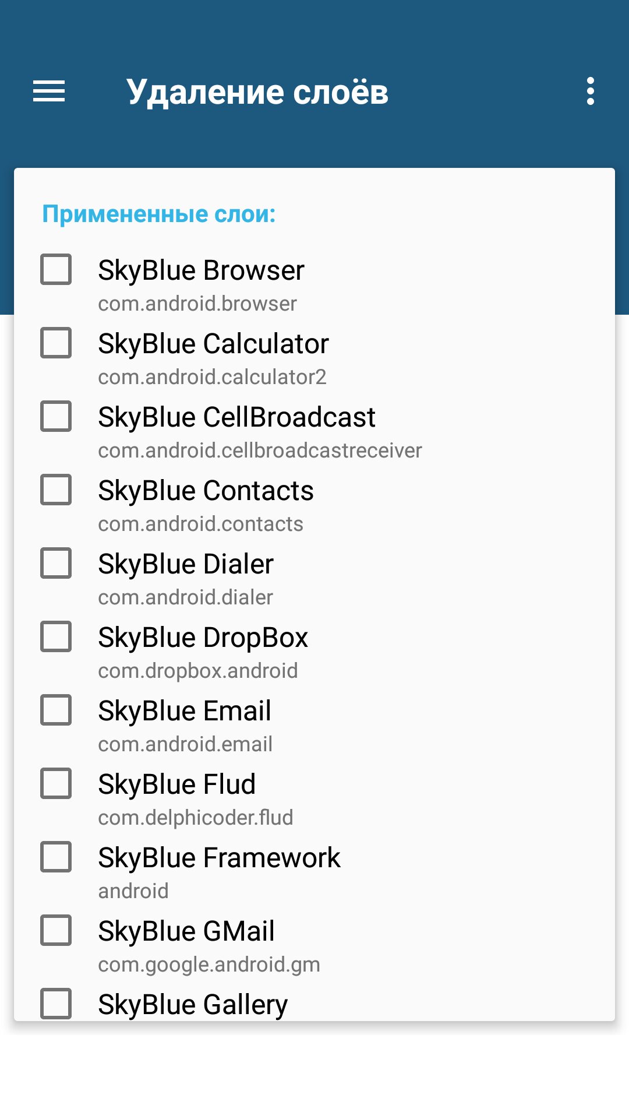The height and width of the screenshot is (1119, 629).
Task: Select the SkyBlue Contacts checkbox
Action: pos(56,490)
